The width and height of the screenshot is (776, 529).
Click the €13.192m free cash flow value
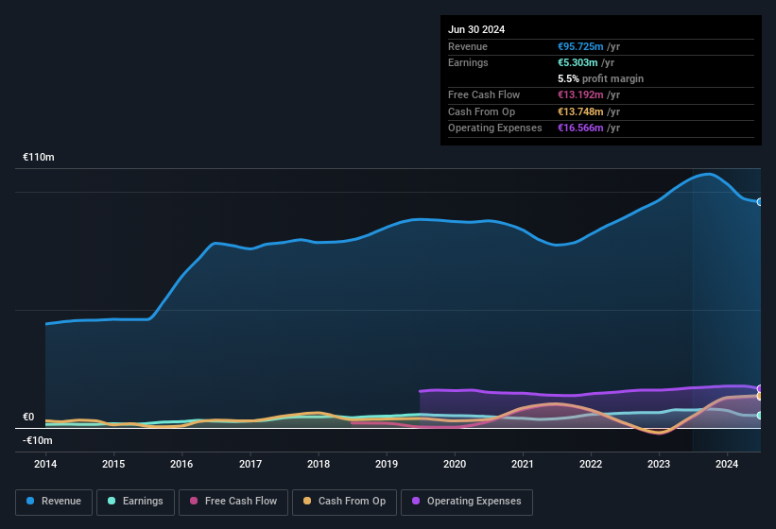pos(580,94)
